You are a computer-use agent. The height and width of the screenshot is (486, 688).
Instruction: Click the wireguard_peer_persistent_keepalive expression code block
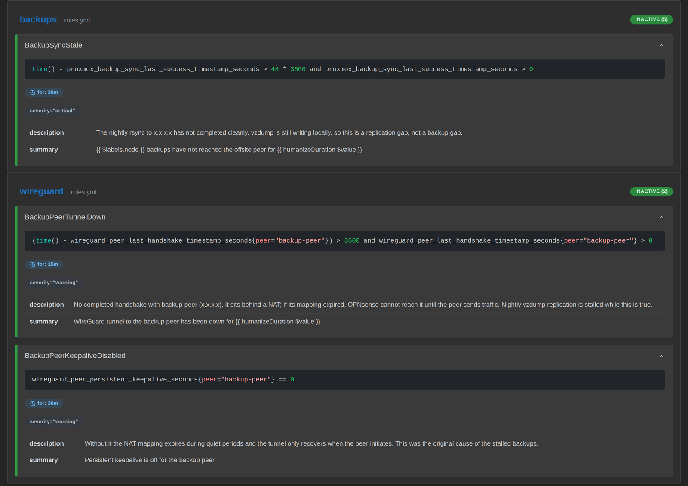pyautogui.click(x=345, y=380)
